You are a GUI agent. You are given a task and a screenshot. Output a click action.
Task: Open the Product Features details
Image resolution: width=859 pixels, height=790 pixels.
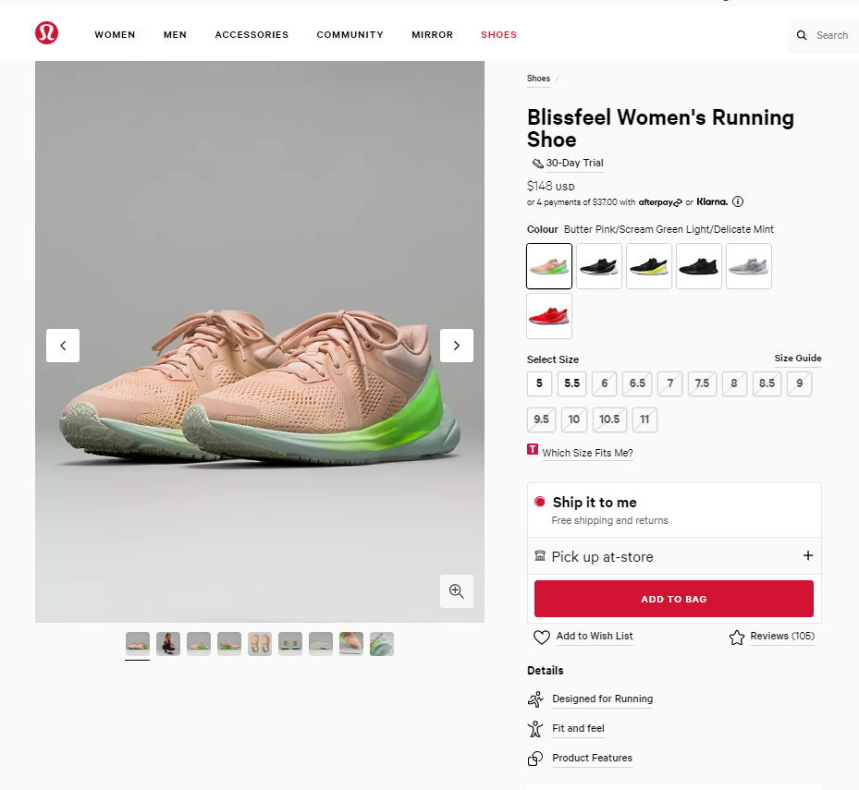(592, 759)
